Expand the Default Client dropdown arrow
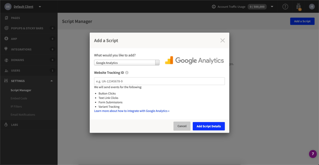The height and width of the screenshot is (165, 319). 40,7
